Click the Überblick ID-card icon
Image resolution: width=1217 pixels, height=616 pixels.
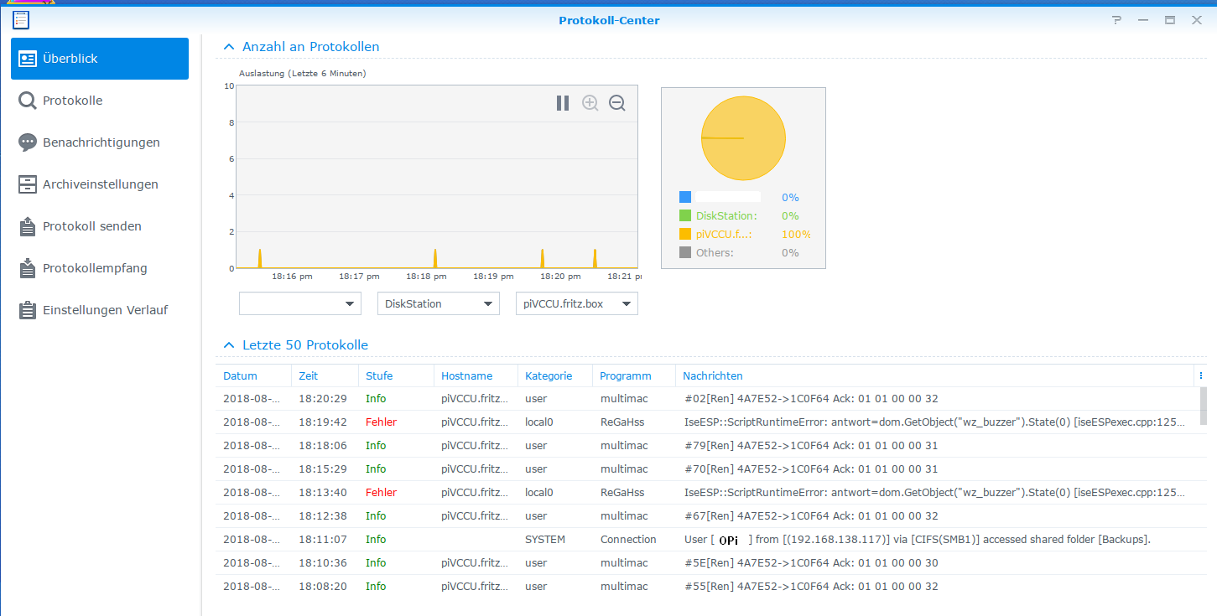point(28,59)
